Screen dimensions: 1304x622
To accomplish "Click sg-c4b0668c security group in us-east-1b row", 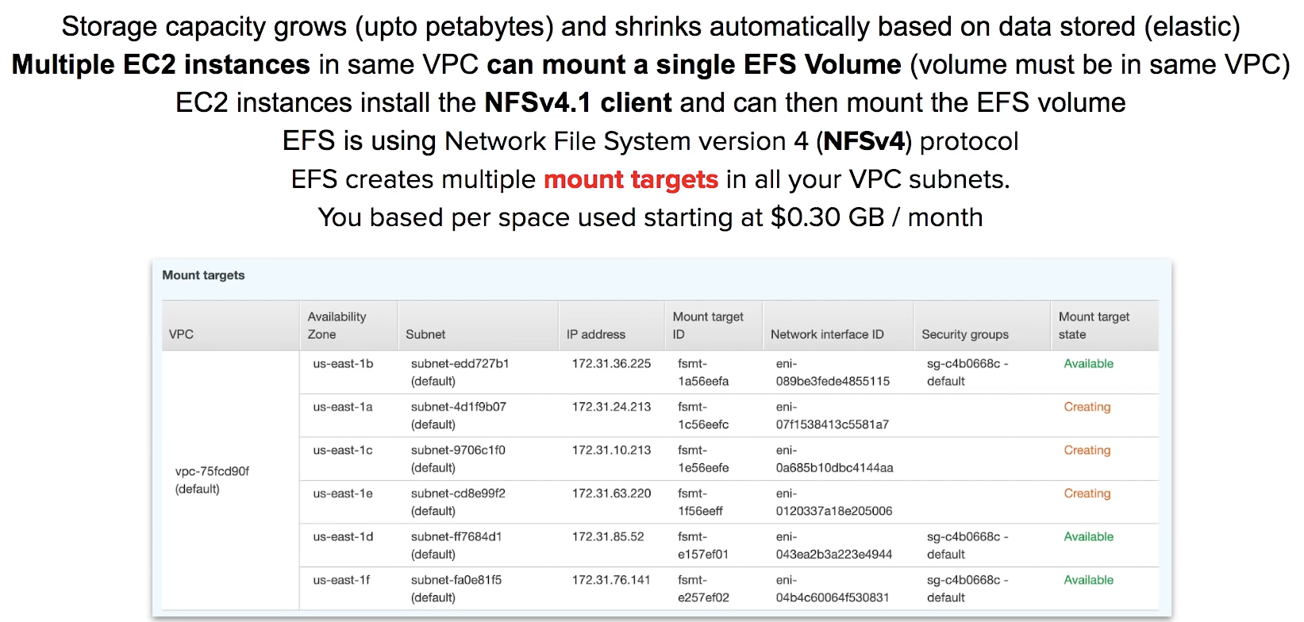I will tap(967, 372).
